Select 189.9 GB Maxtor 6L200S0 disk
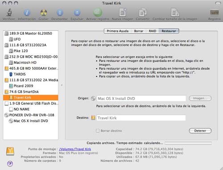Screen dimensions: 223x170 tap(31, 33)
